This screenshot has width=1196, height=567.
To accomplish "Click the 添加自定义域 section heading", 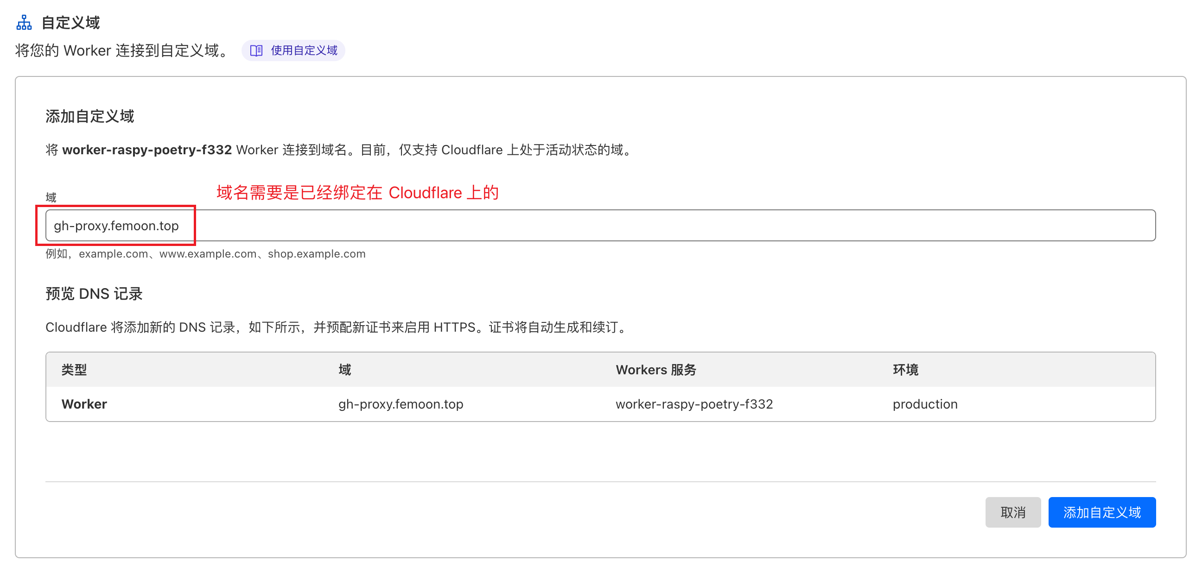I will [89, 116].
